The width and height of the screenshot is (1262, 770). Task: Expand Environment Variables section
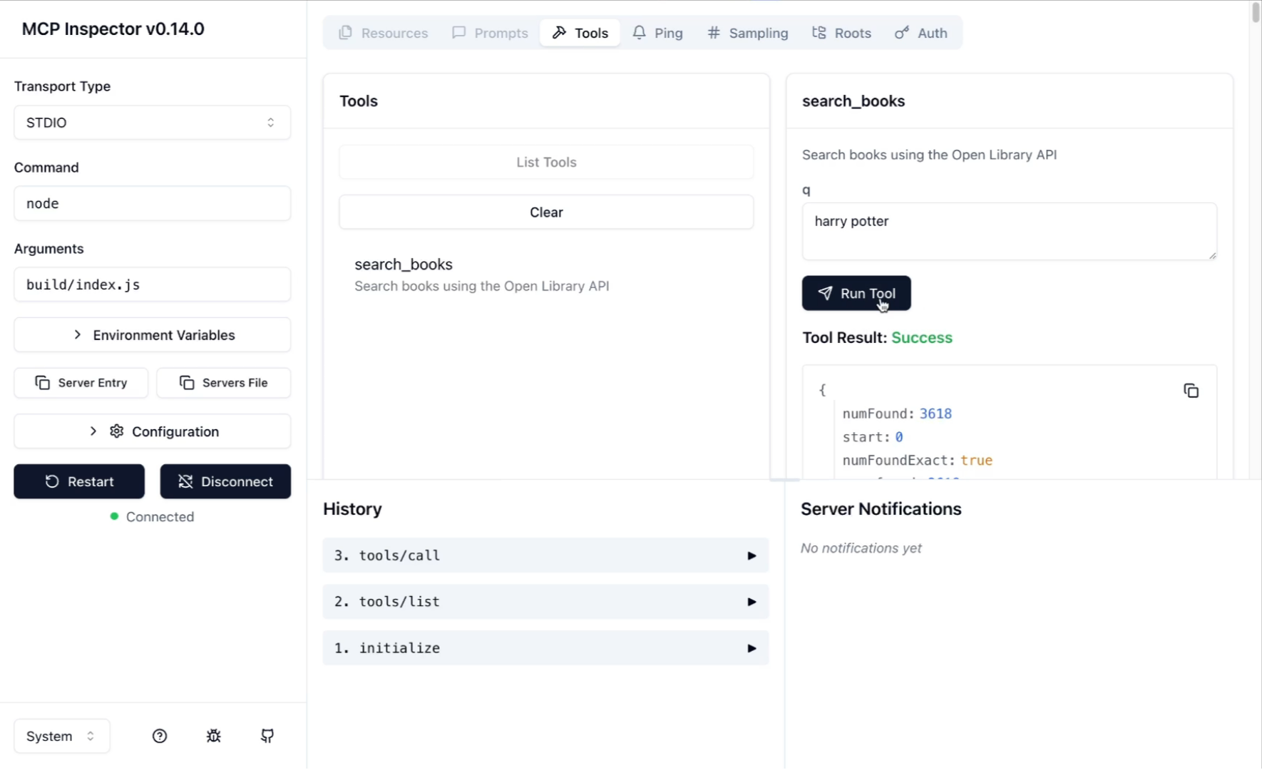tap(152, 335)
